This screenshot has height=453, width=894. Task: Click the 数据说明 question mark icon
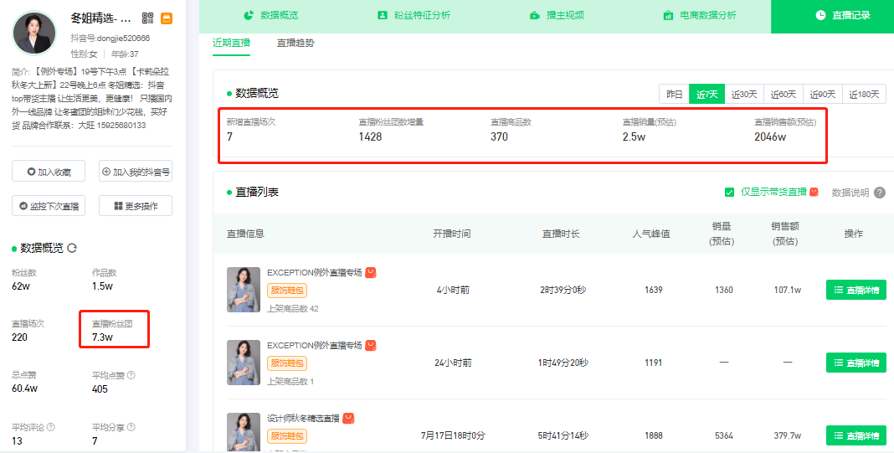point(880,193)
